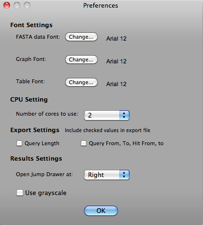Enable the Query Length checkbox
This screenshot has height=225, width=203.
[x=19, y=143]
